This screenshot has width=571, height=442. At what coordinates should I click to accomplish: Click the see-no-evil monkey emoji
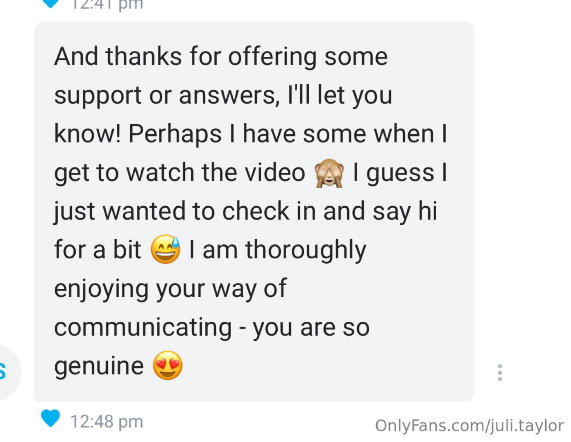329,173
